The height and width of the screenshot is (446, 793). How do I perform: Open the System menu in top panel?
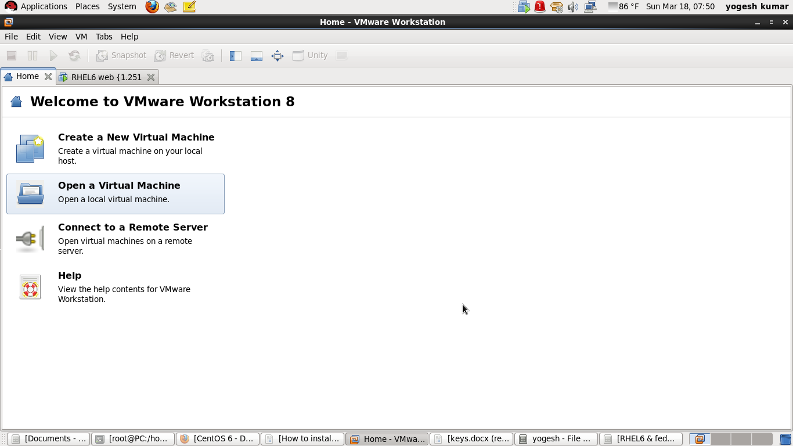coord(122,6)
